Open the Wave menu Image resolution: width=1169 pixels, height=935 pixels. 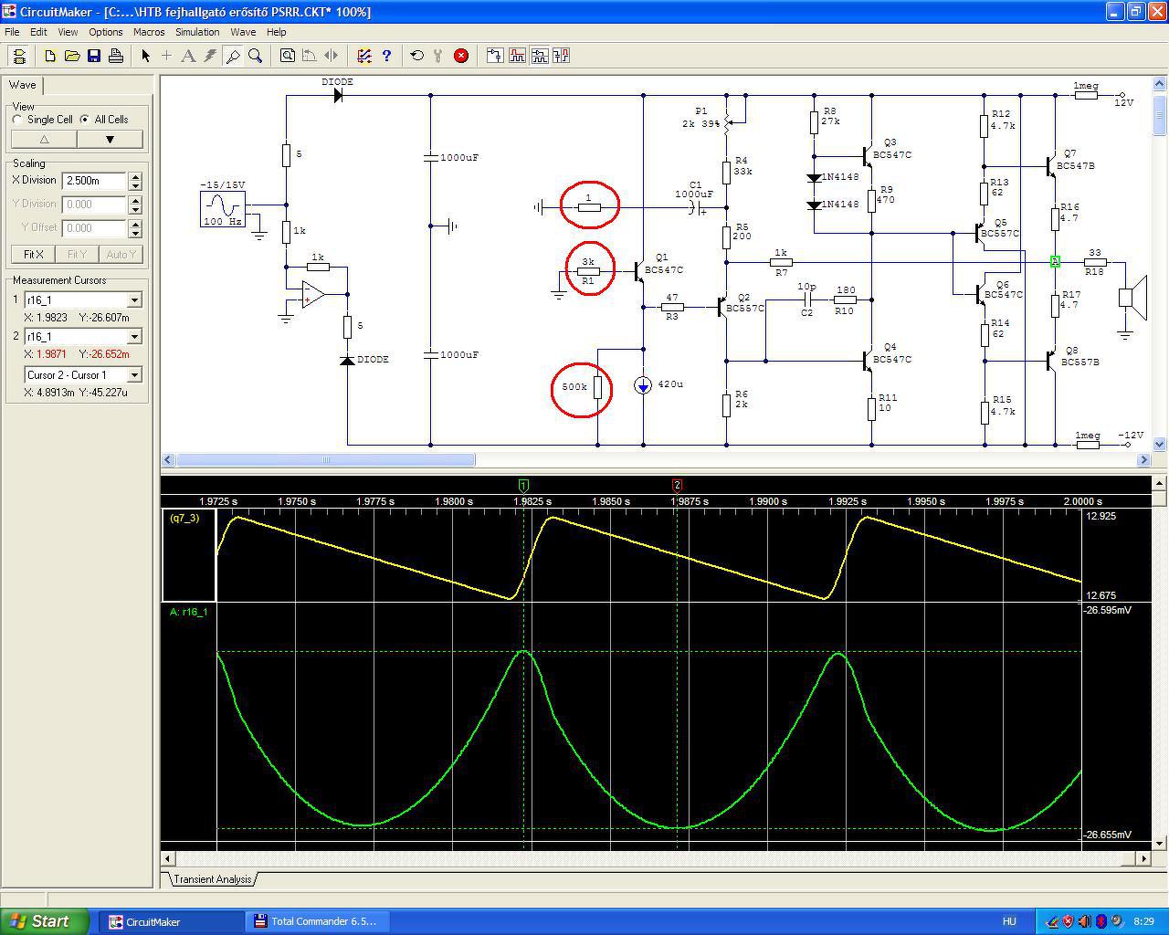[x=243, y=32]
